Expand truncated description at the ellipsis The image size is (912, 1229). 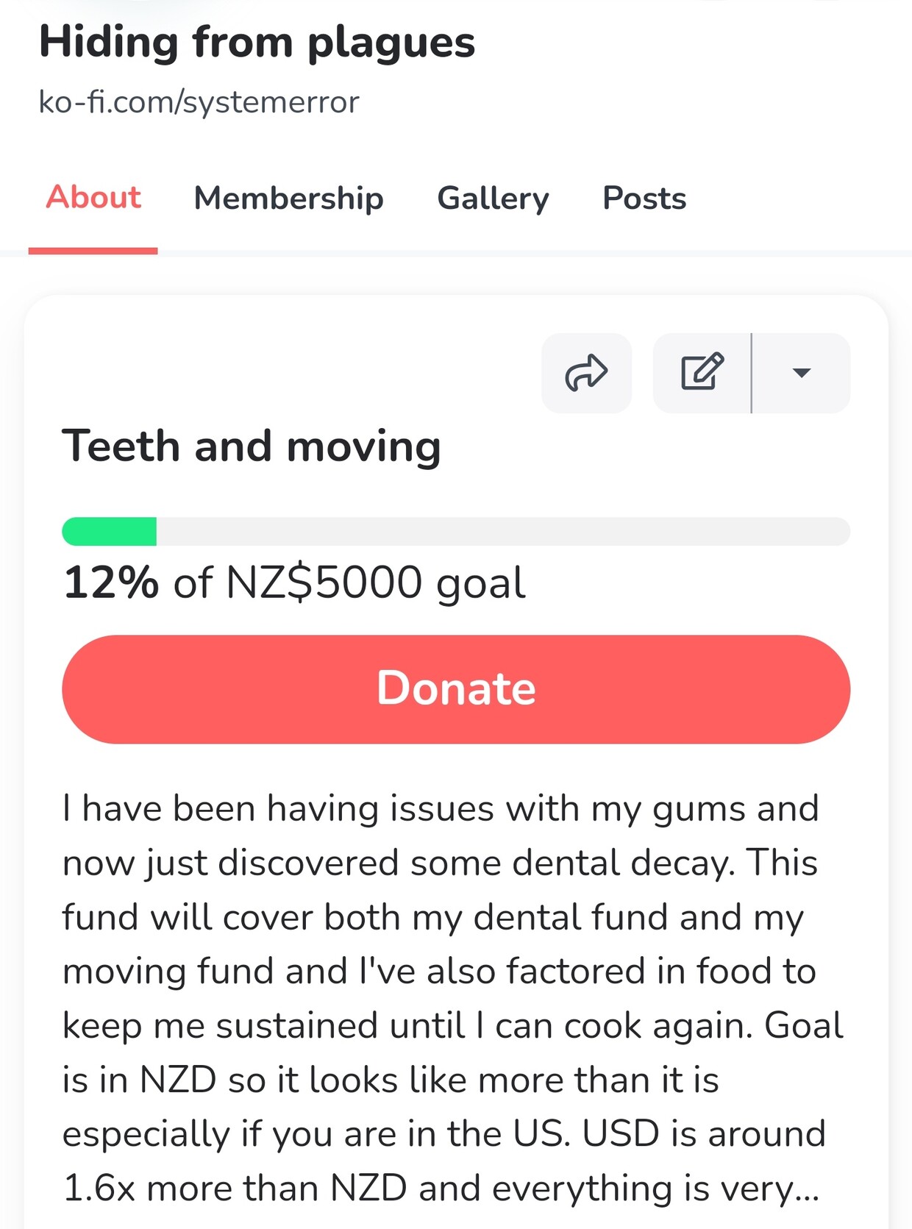[x=806, y=1189]
